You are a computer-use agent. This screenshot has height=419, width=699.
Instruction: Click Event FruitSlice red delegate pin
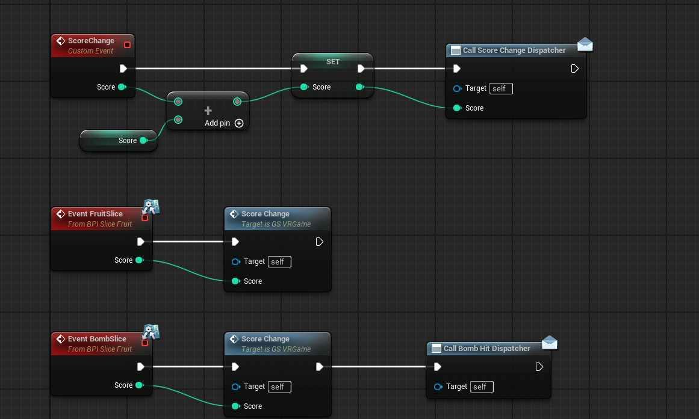point(145,218)
